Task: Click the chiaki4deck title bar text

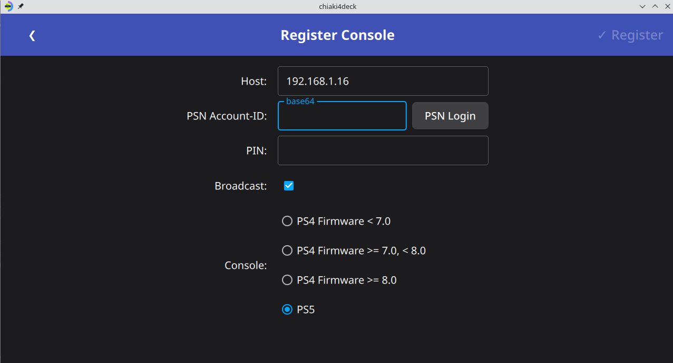Action: click(x=338, y=6)
